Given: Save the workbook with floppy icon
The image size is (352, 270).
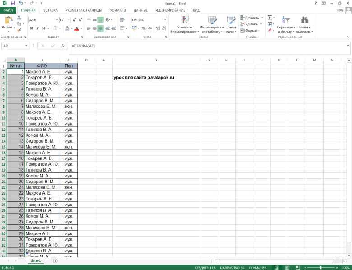Looking at the screenshot, I should [x=13, y=3].
